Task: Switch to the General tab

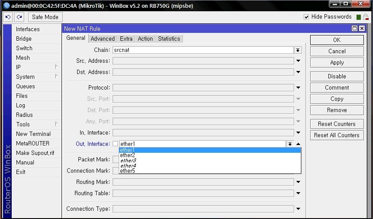Action: click(x=76, y=38)
